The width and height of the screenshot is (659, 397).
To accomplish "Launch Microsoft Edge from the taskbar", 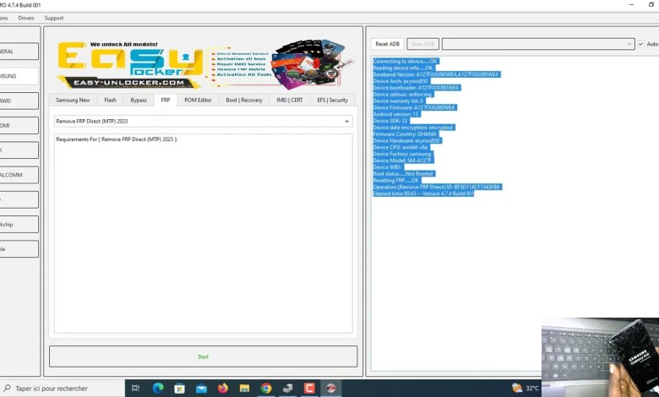I will coord(158,389).
